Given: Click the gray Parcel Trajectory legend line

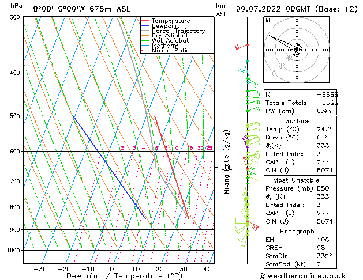Looking at the screenshot, I should click(x=145, y=31).
